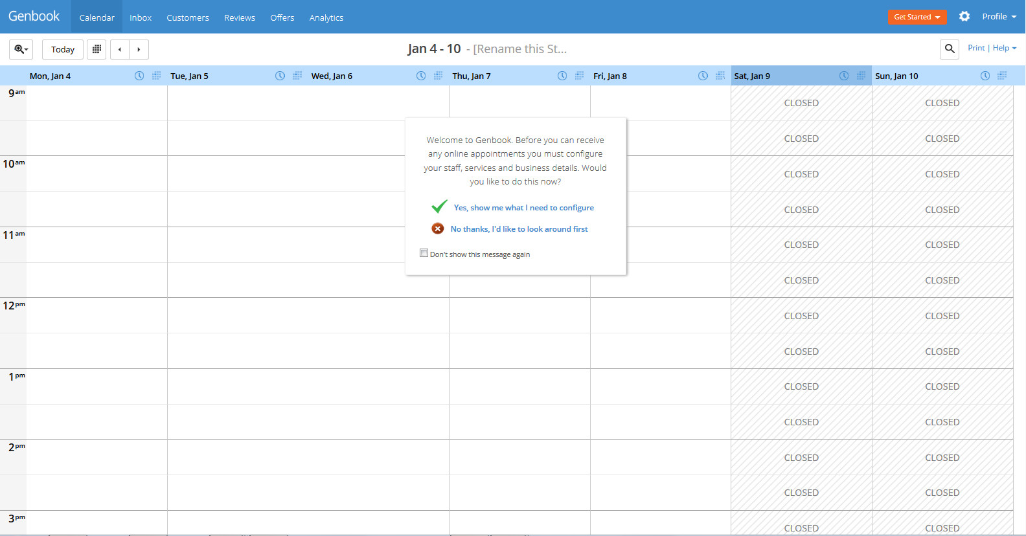Viewport: 1026px width, 536px height.
Task: Select the Wed, Jan 6 day header
Action: 332,76
